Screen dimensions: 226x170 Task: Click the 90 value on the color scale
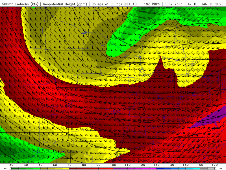point(98,165)
